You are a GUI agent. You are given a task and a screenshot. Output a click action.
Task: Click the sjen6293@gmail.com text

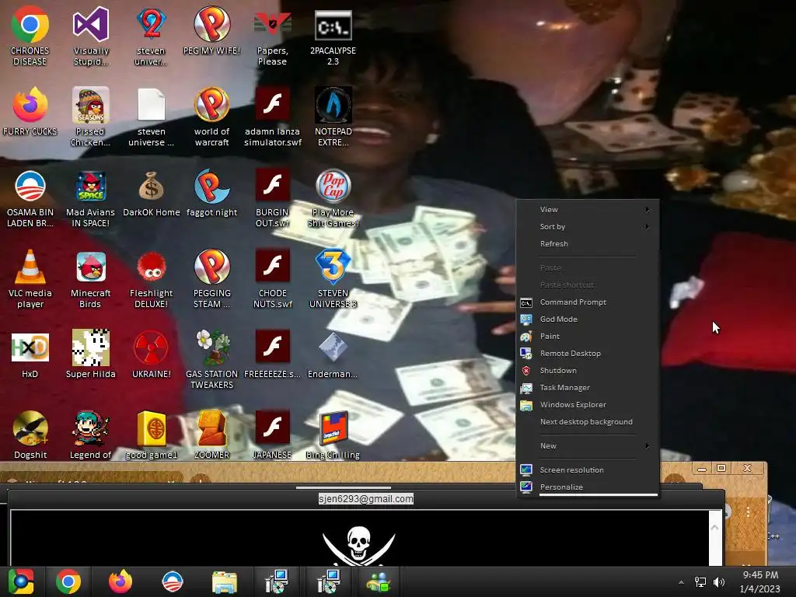click(366, 499)
